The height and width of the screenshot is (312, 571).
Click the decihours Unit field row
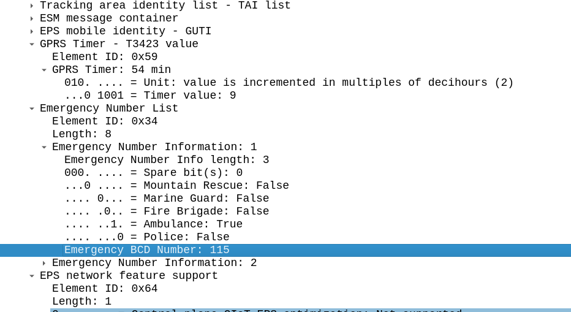click(x=288, y=83)
